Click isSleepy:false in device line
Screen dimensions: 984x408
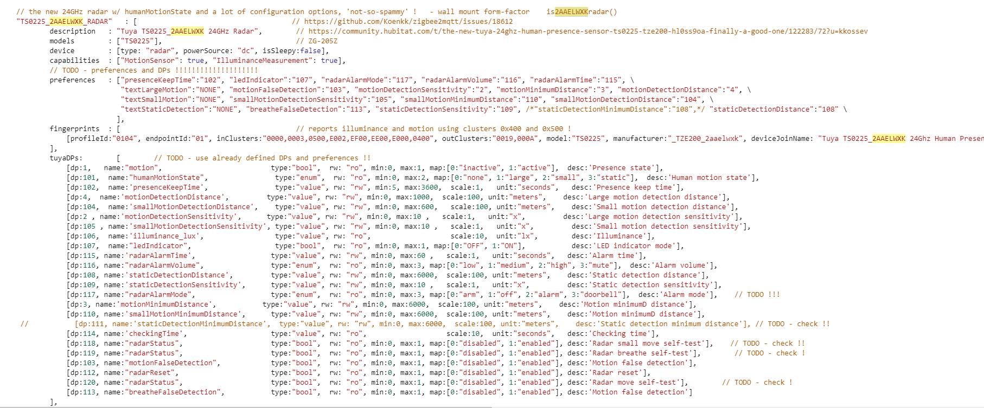(292, 51)
